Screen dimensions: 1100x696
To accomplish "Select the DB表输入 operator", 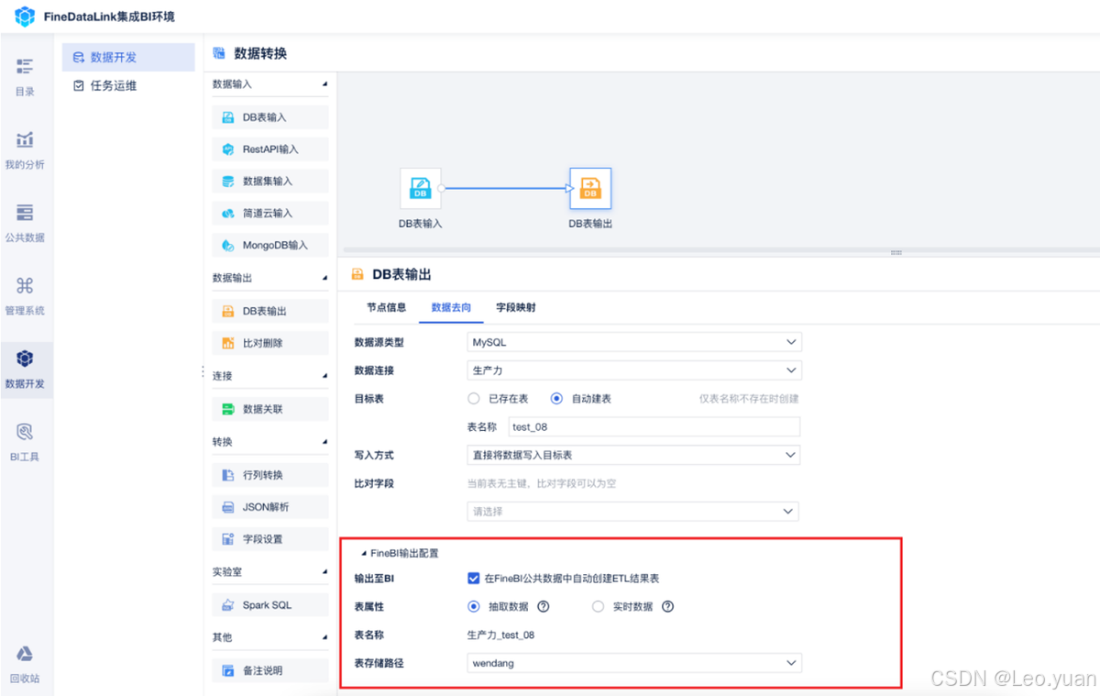I will click(269, 117).
